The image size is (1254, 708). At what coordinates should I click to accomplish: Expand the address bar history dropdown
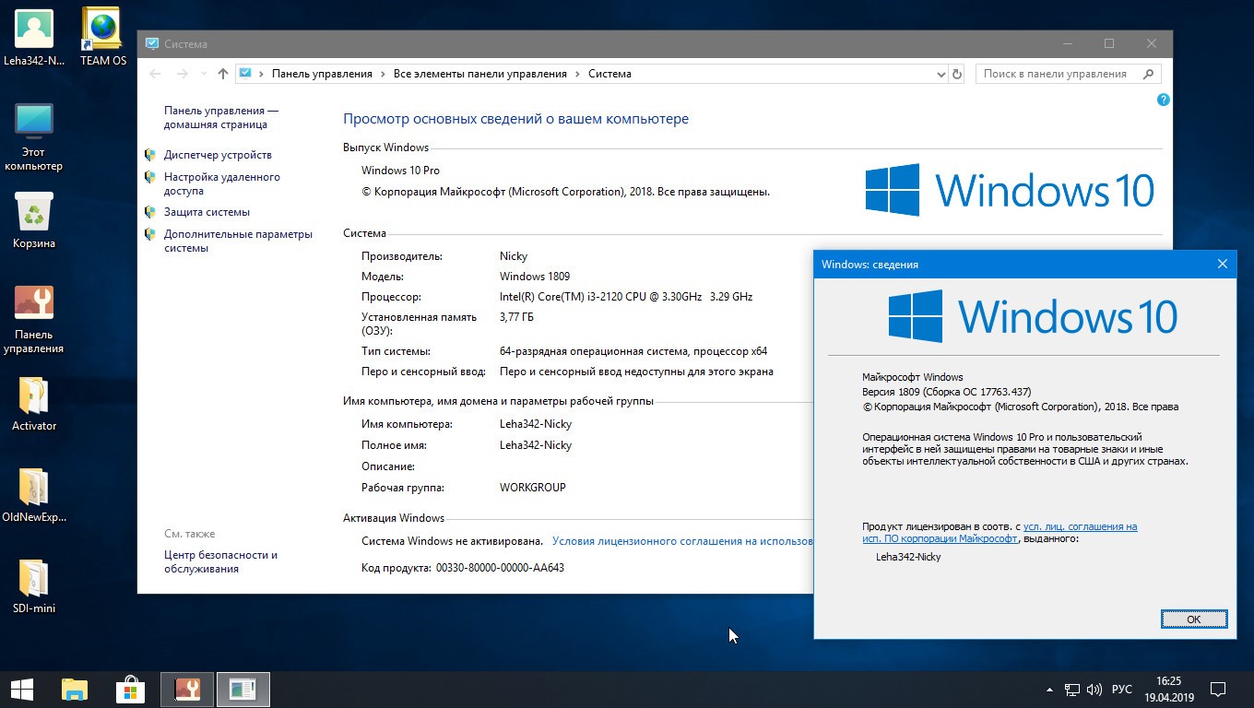point(940,74)
